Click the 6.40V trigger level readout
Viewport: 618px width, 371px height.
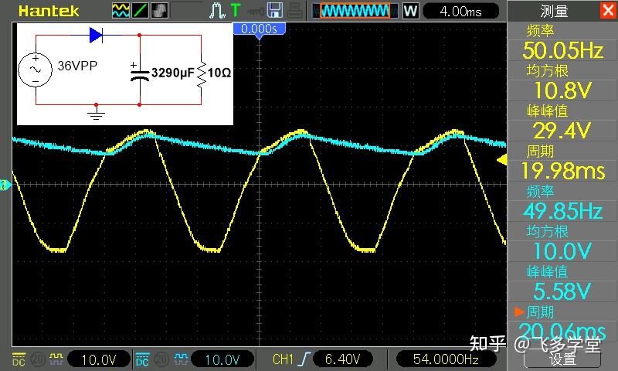342,359
